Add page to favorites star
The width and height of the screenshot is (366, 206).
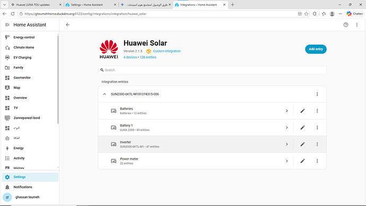pos(306,14)
